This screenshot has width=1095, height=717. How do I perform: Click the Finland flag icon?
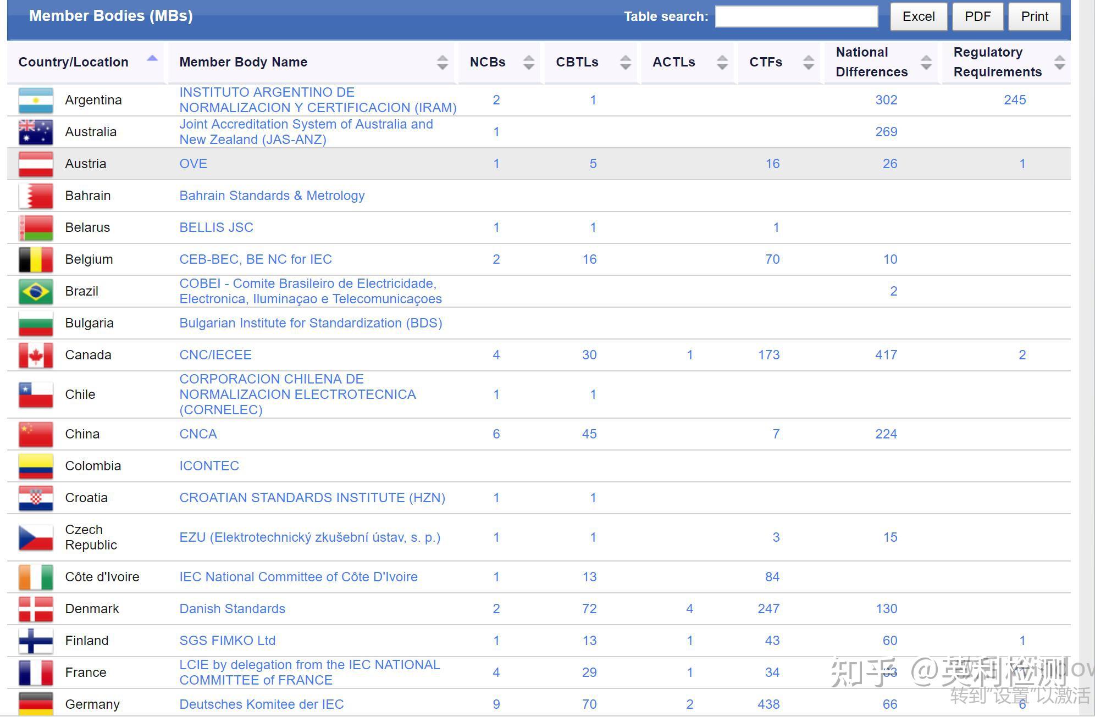(x=36, y=641)
